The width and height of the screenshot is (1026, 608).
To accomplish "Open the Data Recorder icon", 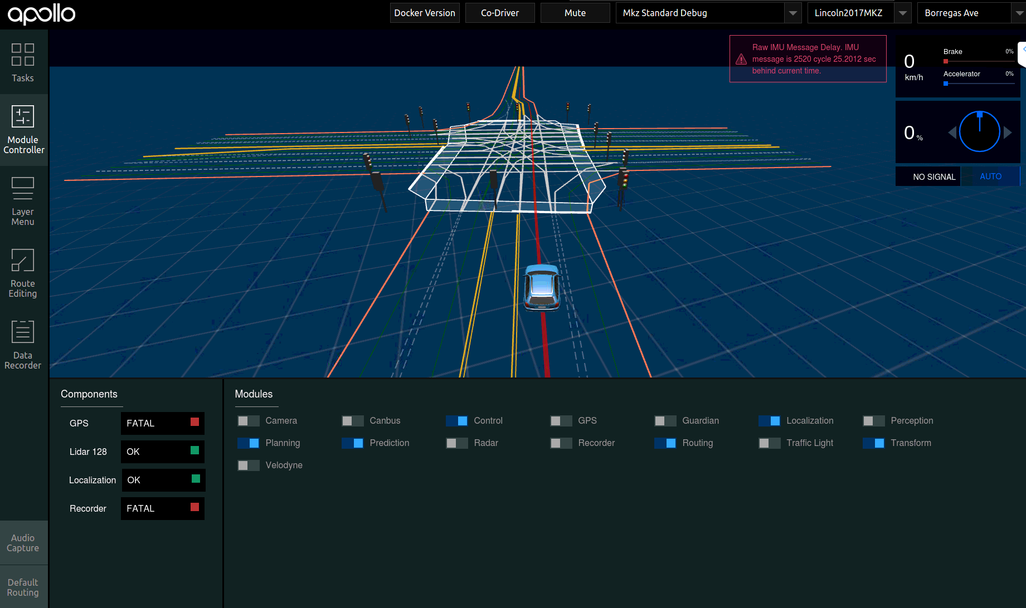I will (x=23, y=332).
